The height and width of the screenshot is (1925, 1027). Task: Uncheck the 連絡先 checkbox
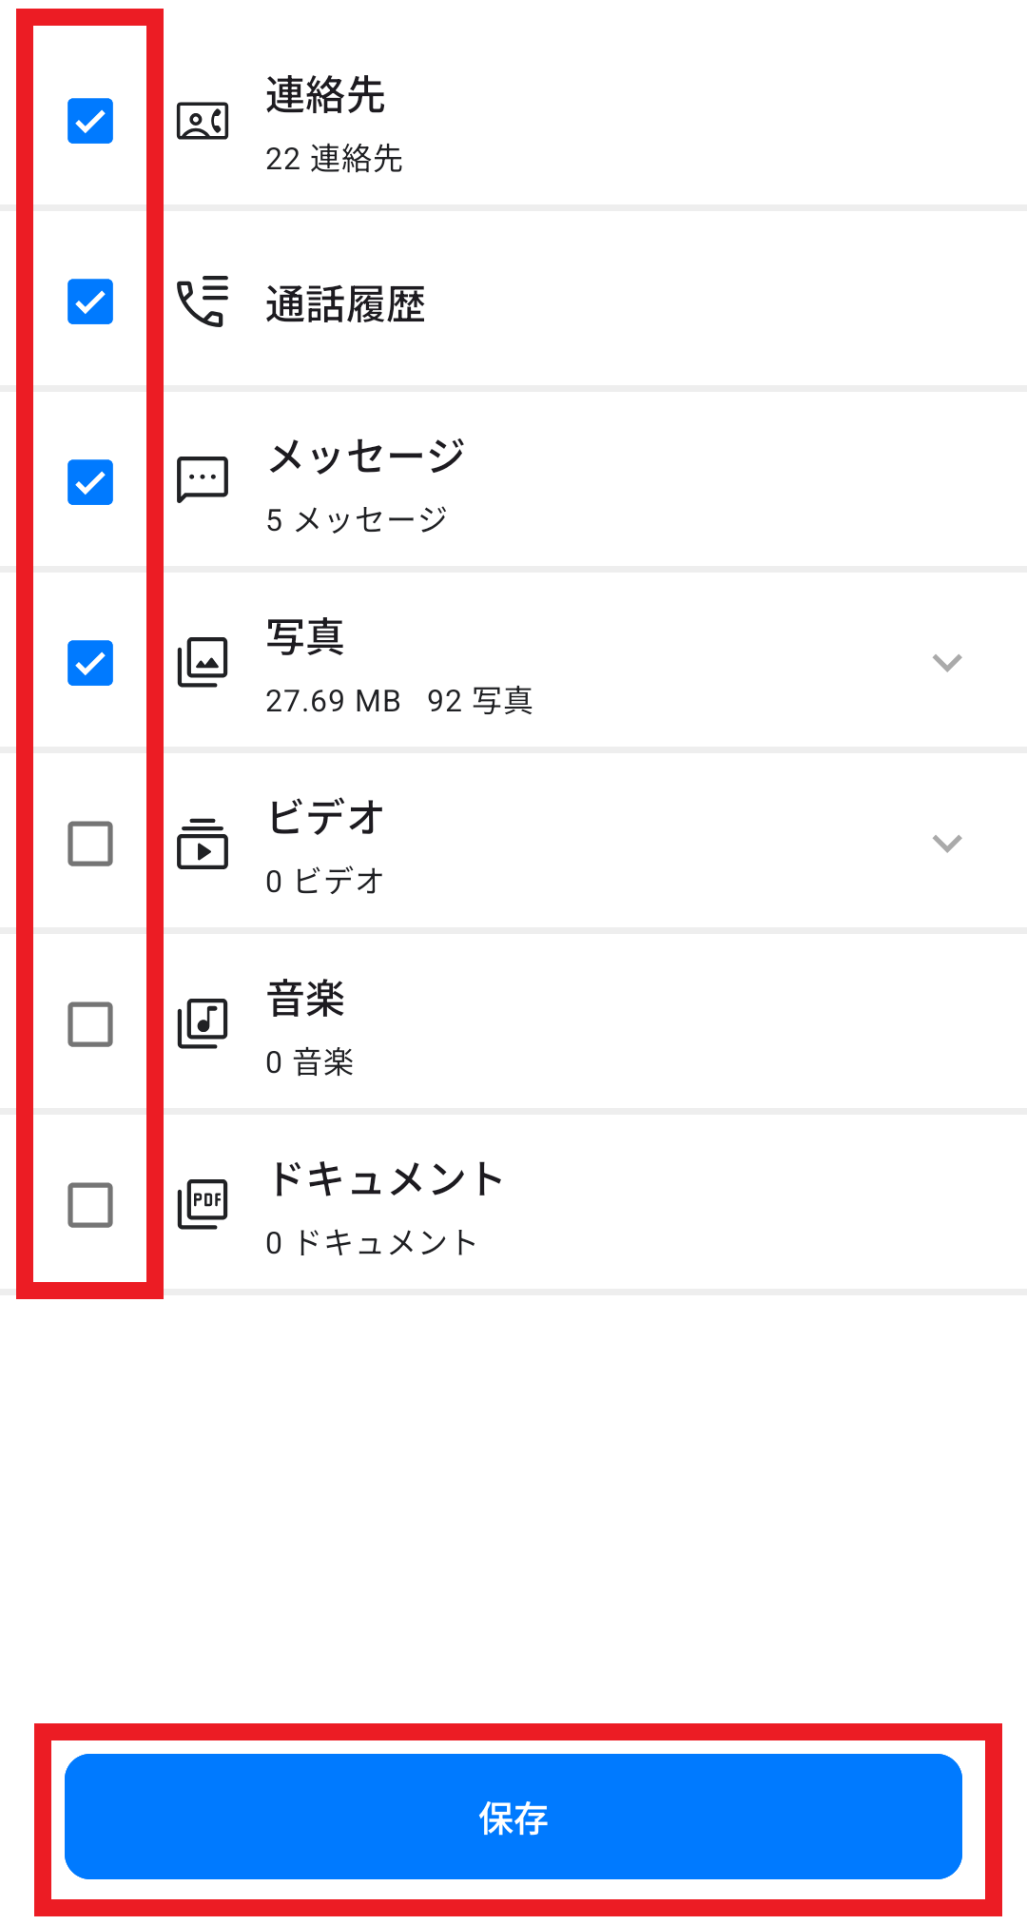[x=90, y=121]
